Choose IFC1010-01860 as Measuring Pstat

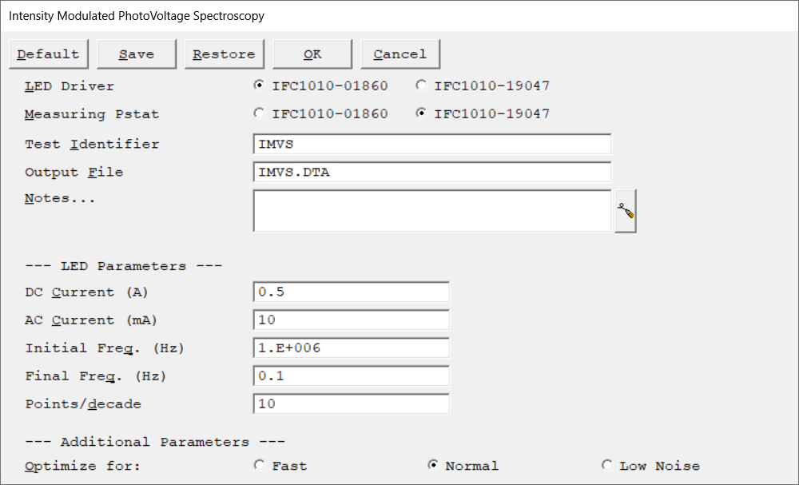259,113
